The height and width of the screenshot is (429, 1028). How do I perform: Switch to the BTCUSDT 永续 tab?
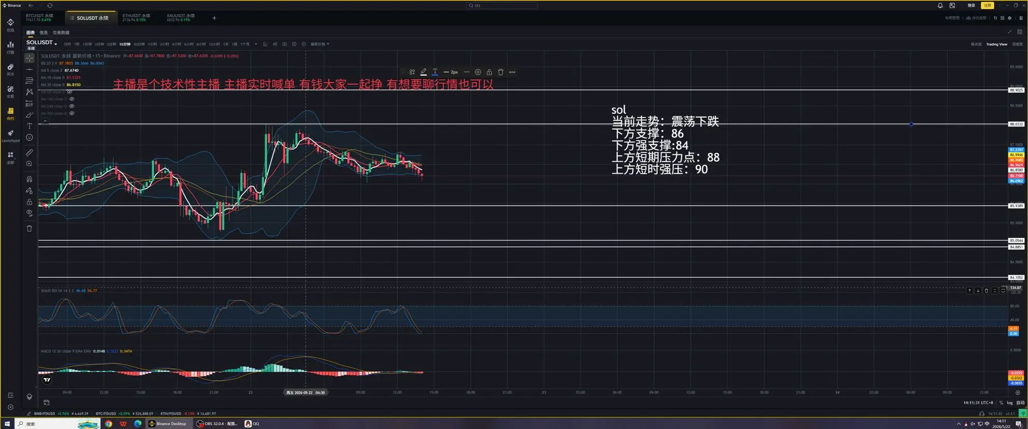pyautogui.click(x=39, y=18)
